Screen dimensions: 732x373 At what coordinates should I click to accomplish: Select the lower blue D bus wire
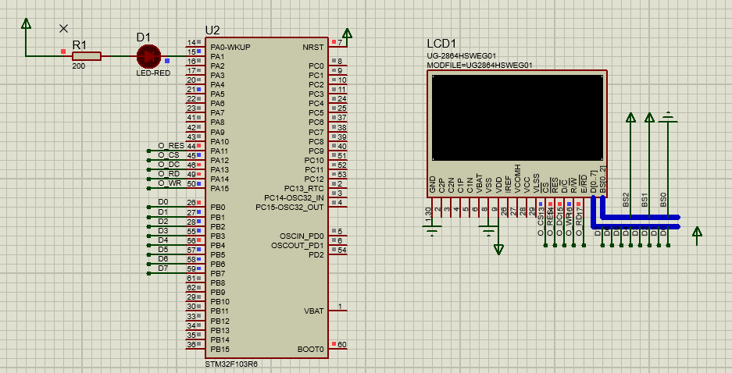pyautogui.click(x=635, y=226)
